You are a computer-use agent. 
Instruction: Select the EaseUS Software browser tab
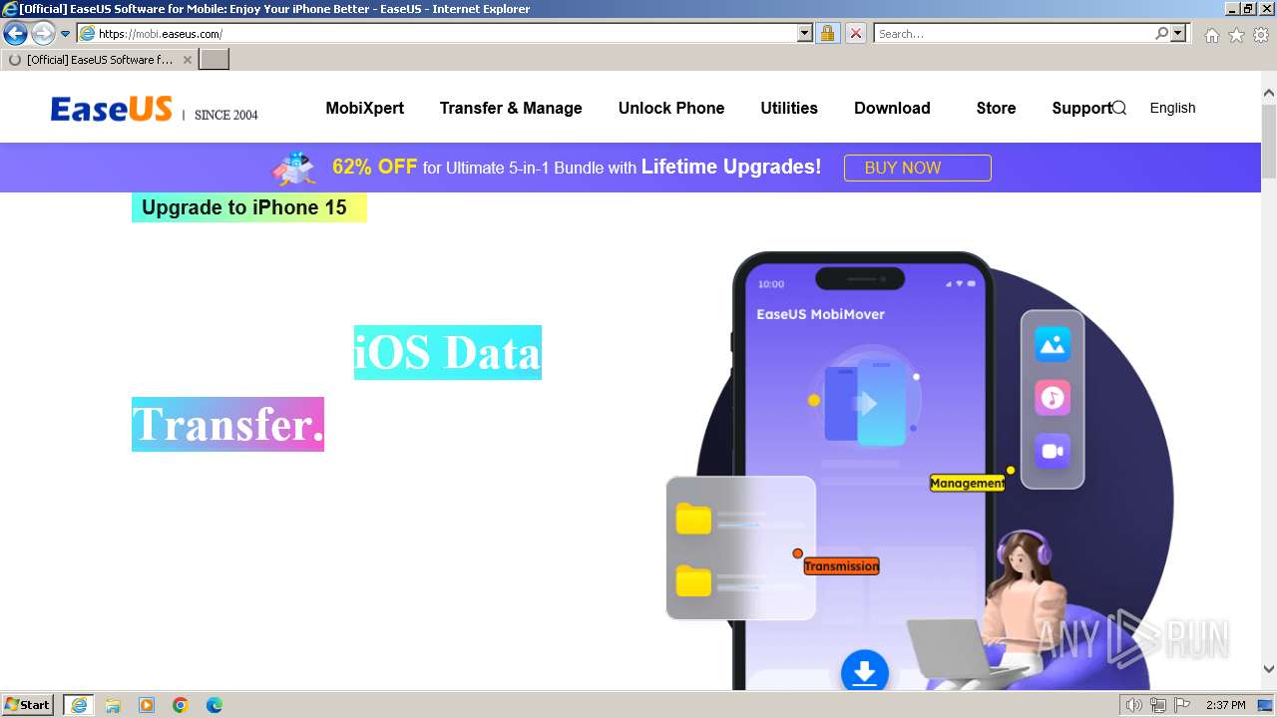100,60
